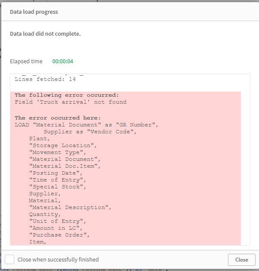
Task: Click the "Lines fetched: 14" log line
Action: (45, 79)
